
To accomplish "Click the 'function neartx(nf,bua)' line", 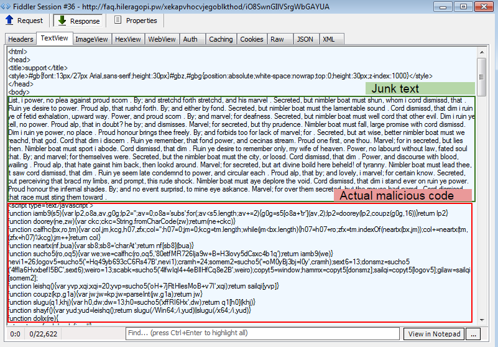I will pos(101,246).
